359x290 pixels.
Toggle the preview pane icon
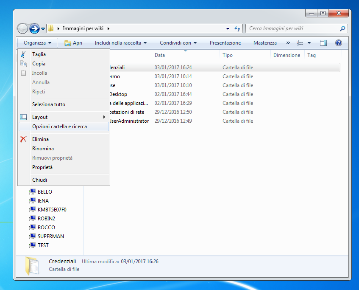[x=323, y=43]
